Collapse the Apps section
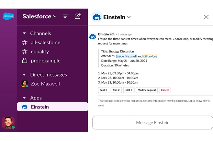Image resolution: width=213 pixels, height=141 pixels. pos(24,98)
